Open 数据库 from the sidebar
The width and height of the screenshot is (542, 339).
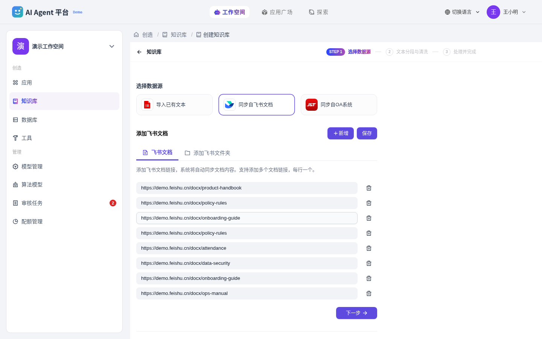pyautogui.click(x=64, y=120)
